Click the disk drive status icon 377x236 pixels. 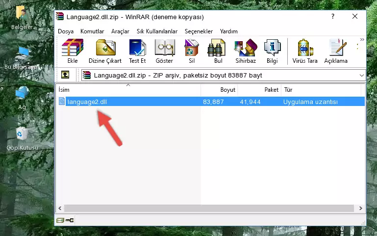pyautogui.click(x=60, y=220)
